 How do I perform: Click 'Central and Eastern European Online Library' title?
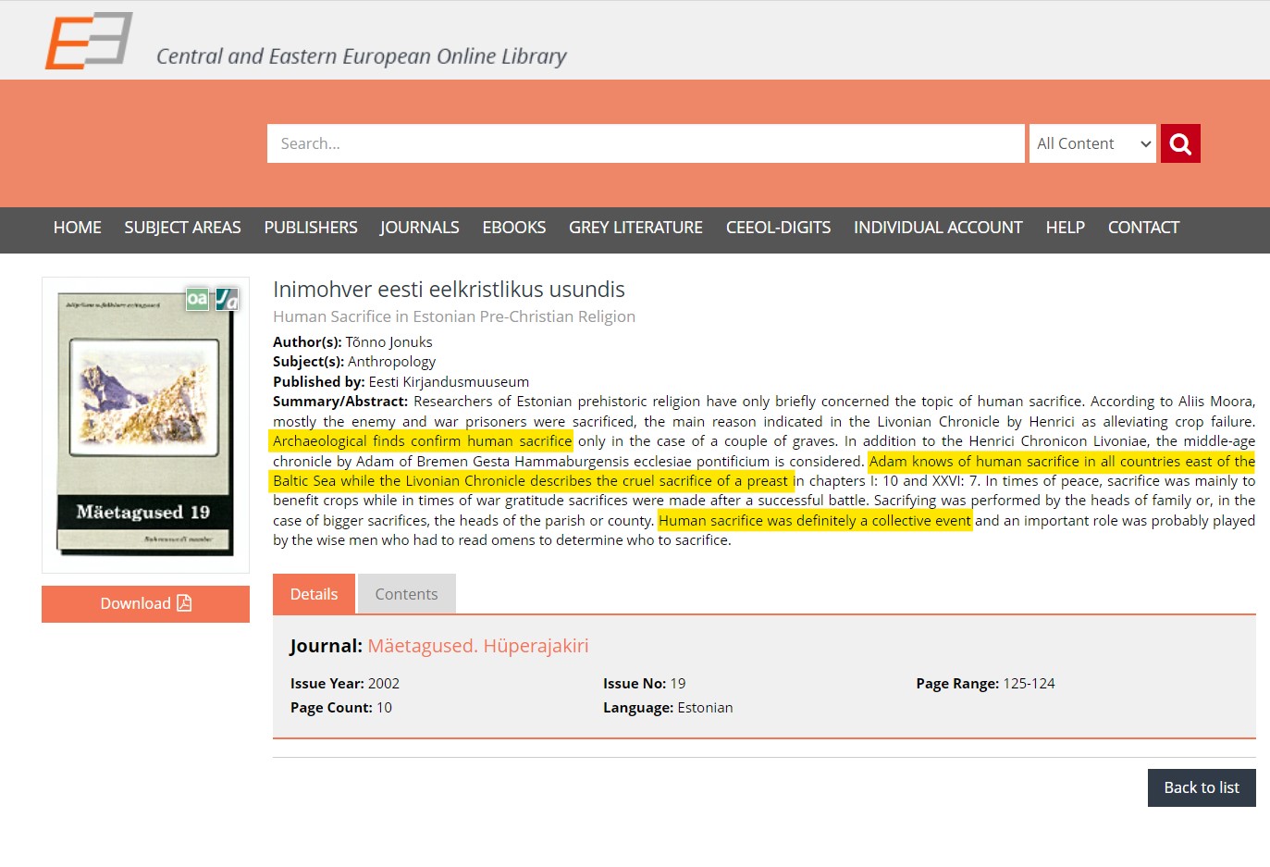point(362,56)
